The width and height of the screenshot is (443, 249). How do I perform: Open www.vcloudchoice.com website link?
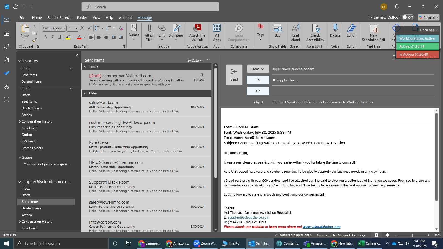click(x=321, y=227)
